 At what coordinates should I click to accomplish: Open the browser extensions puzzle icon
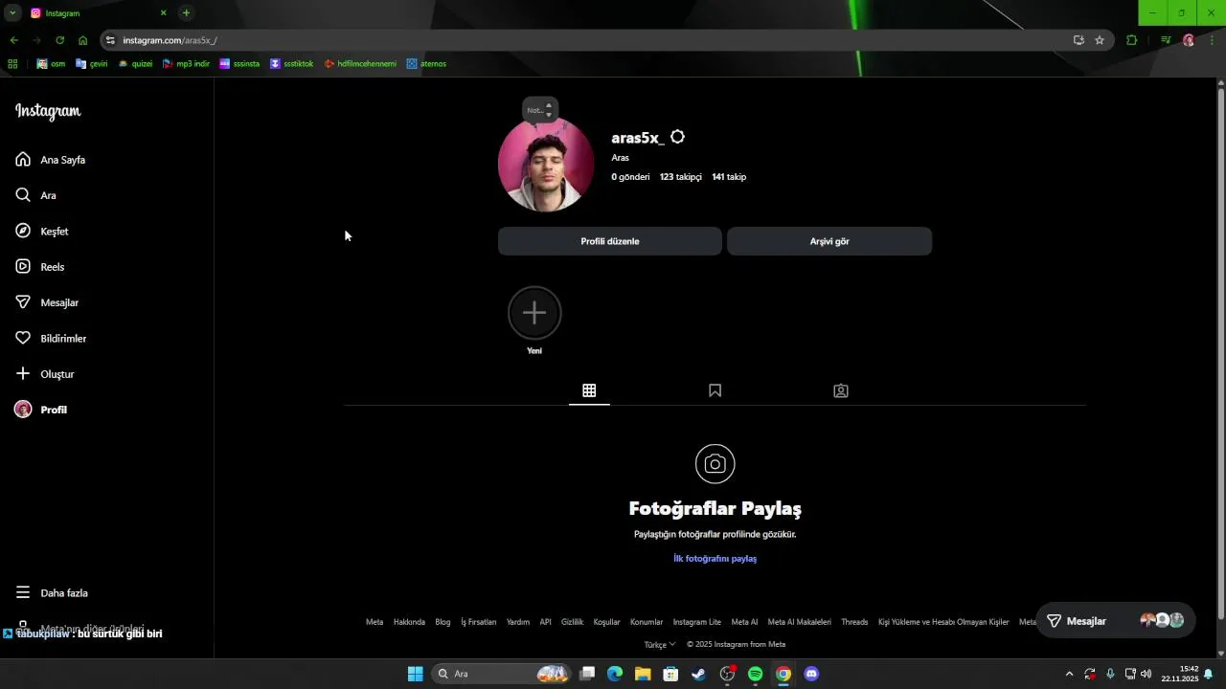click(x=1132, y=40)
